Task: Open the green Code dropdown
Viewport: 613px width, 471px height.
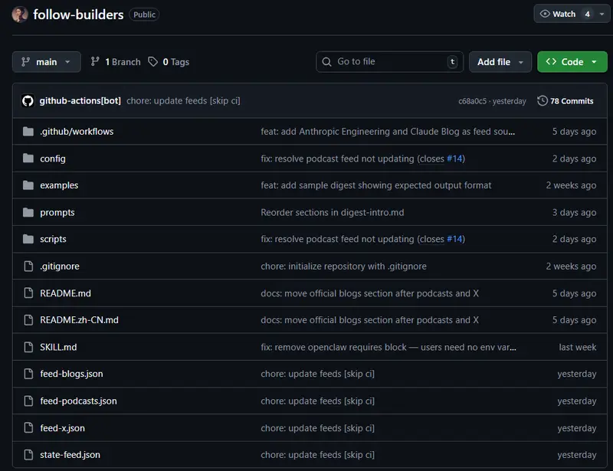Action: [572, 62]
